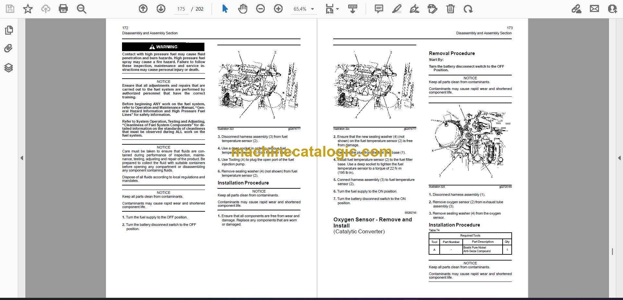
Task: Zoom in with the plus icon
Action: point(278,9)
